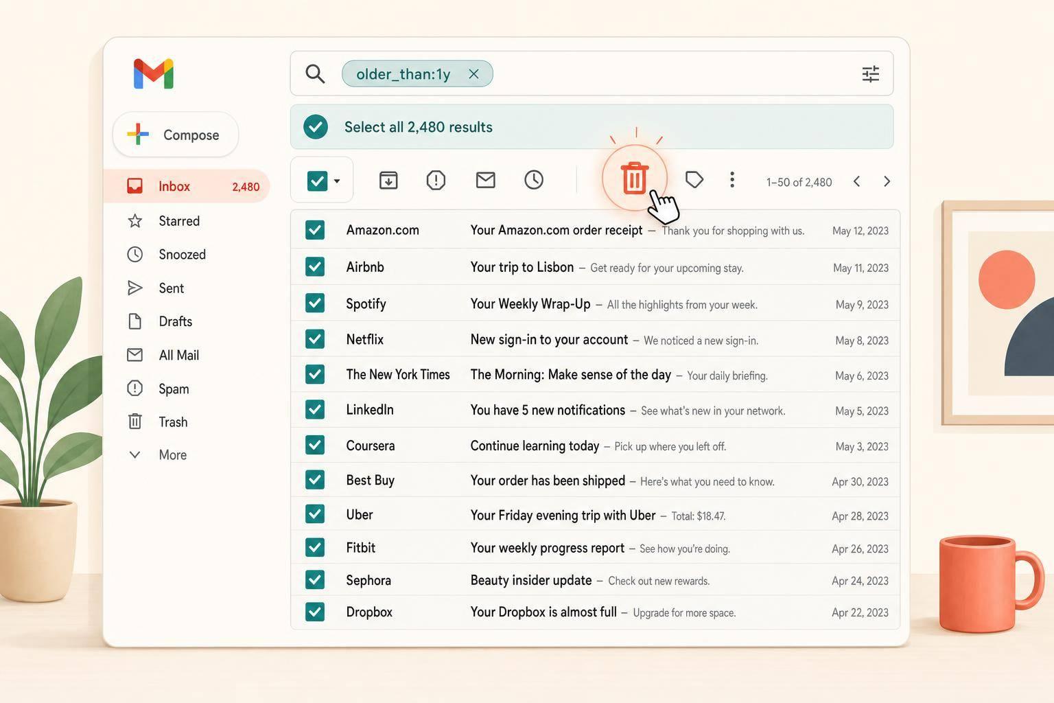This screenshot has width=1054, height=703.
Task: Click the Report spam icon in toolbar
Action: tap(436, 180)
